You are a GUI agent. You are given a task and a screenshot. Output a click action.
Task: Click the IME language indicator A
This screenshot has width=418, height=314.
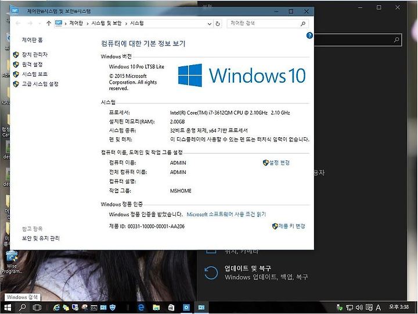[378, 308]
